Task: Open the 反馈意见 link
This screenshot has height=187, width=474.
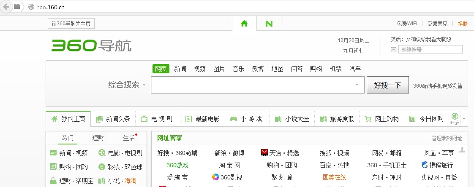Action: pyautogui.click(x=437, y=24)
